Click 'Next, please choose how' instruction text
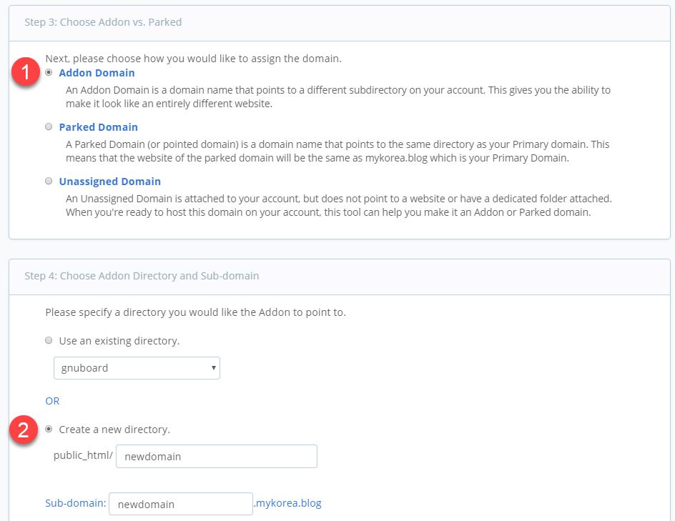The width and height of the screenshot is (675, 521). [193, 59]
